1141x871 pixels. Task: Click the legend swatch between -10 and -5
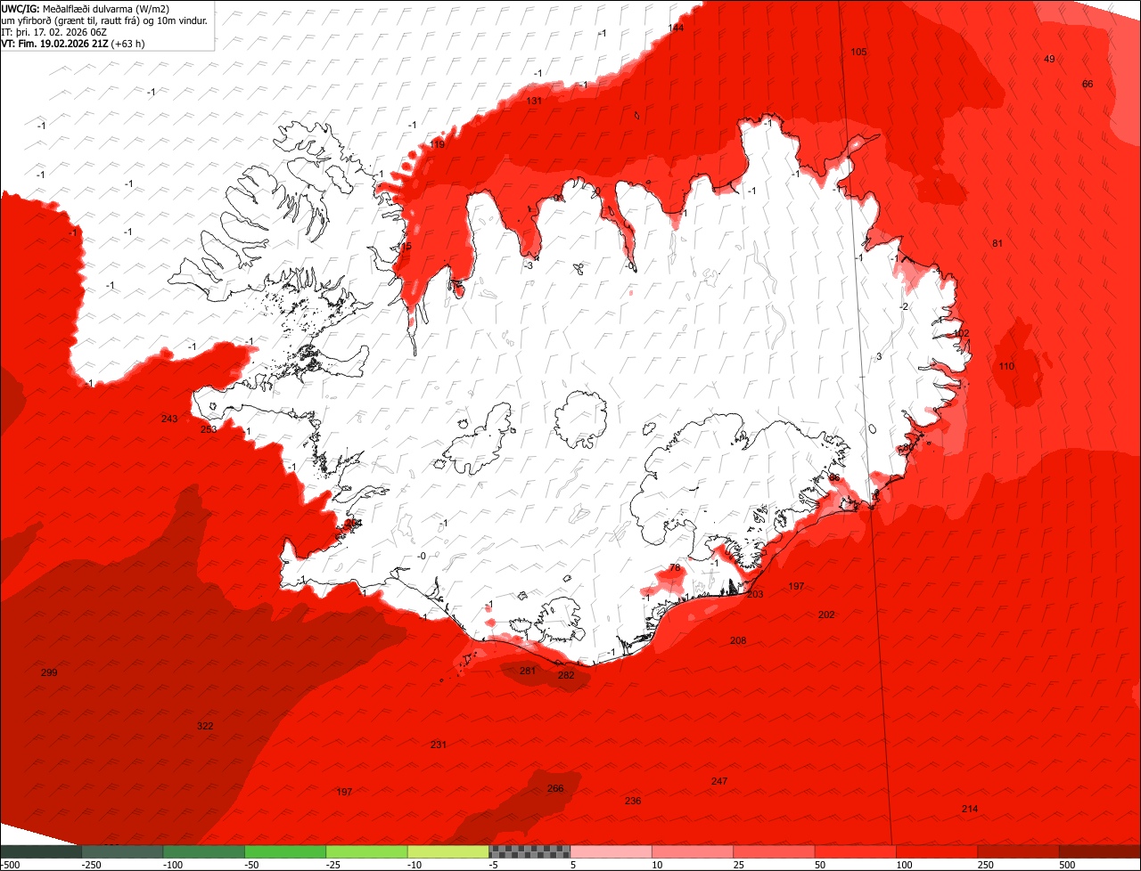click(448, 851)
